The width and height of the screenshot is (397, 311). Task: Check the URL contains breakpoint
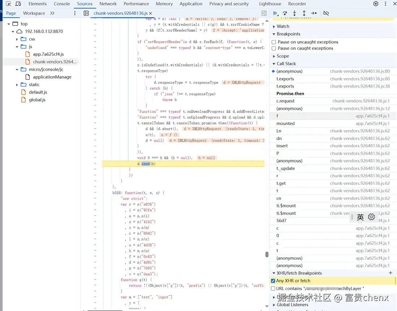[273, 289]
